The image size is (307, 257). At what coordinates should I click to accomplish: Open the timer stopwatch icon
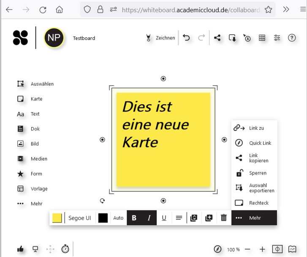tap(65, 249)
